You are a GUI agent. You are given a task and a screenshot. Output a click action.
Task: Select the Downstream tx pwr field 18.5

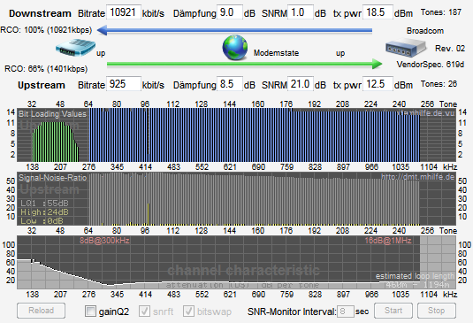tap(378, 12)
